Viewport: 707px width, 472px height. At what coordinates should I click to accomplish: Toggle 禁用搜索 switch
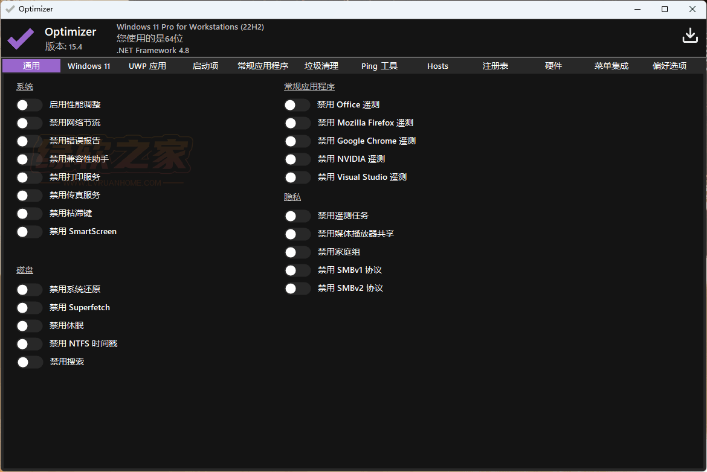[30, 362]
